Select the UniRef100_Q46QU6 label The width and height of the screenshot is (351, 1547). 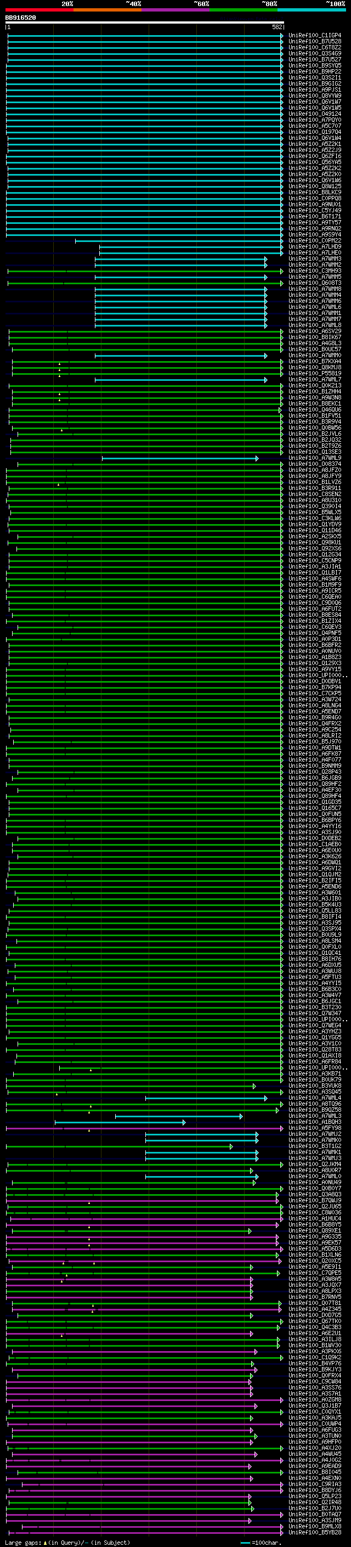tap(314, 410)
